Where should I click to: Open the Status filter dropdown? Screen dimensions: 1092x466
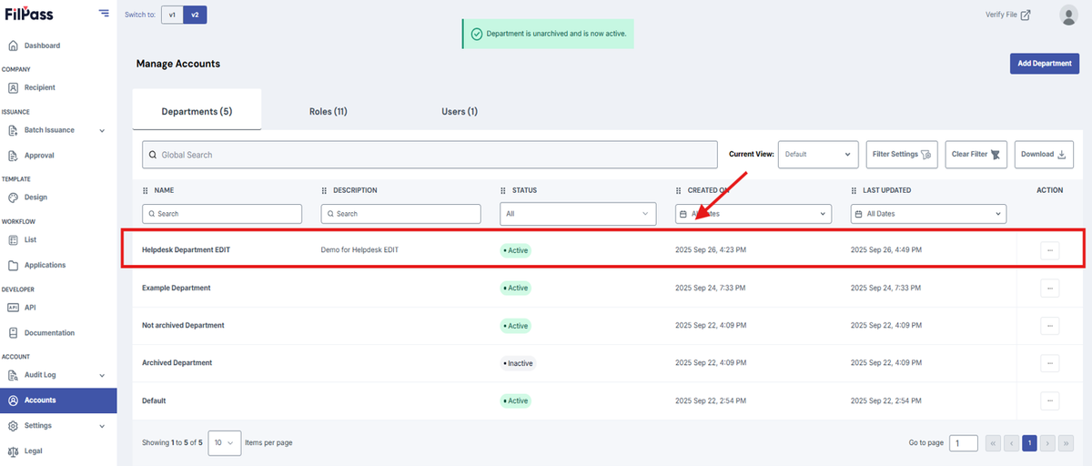pyautogui.click(x=578, y=214)
